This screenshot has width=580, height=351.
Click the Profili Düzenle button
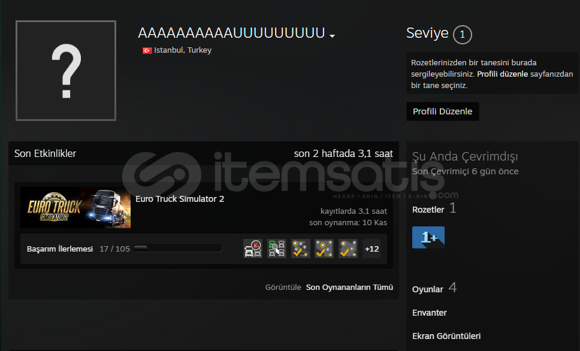click(x=442, y=111)
